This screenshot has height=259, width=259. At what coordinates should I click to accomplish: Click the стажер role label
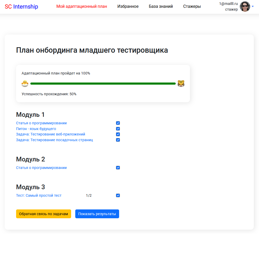(x=231, y=9)
